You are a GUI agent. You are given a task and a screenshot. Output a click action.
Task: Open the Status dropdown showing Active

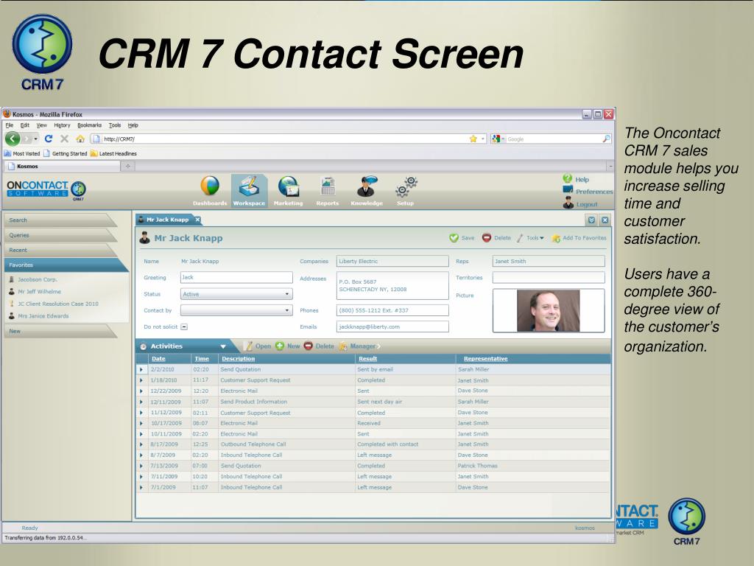[x=236, y=294]
